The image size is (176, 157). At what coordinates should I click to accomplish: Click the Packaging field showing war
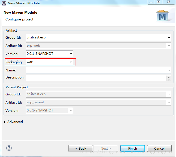[x=49, y=62]
